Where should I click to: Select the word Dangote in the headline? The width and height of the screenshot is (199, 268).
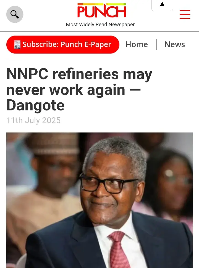point(35,106)
